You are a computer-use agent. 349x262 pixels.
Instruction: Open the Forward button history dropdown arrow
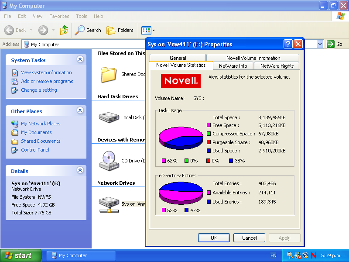[53, 30]
